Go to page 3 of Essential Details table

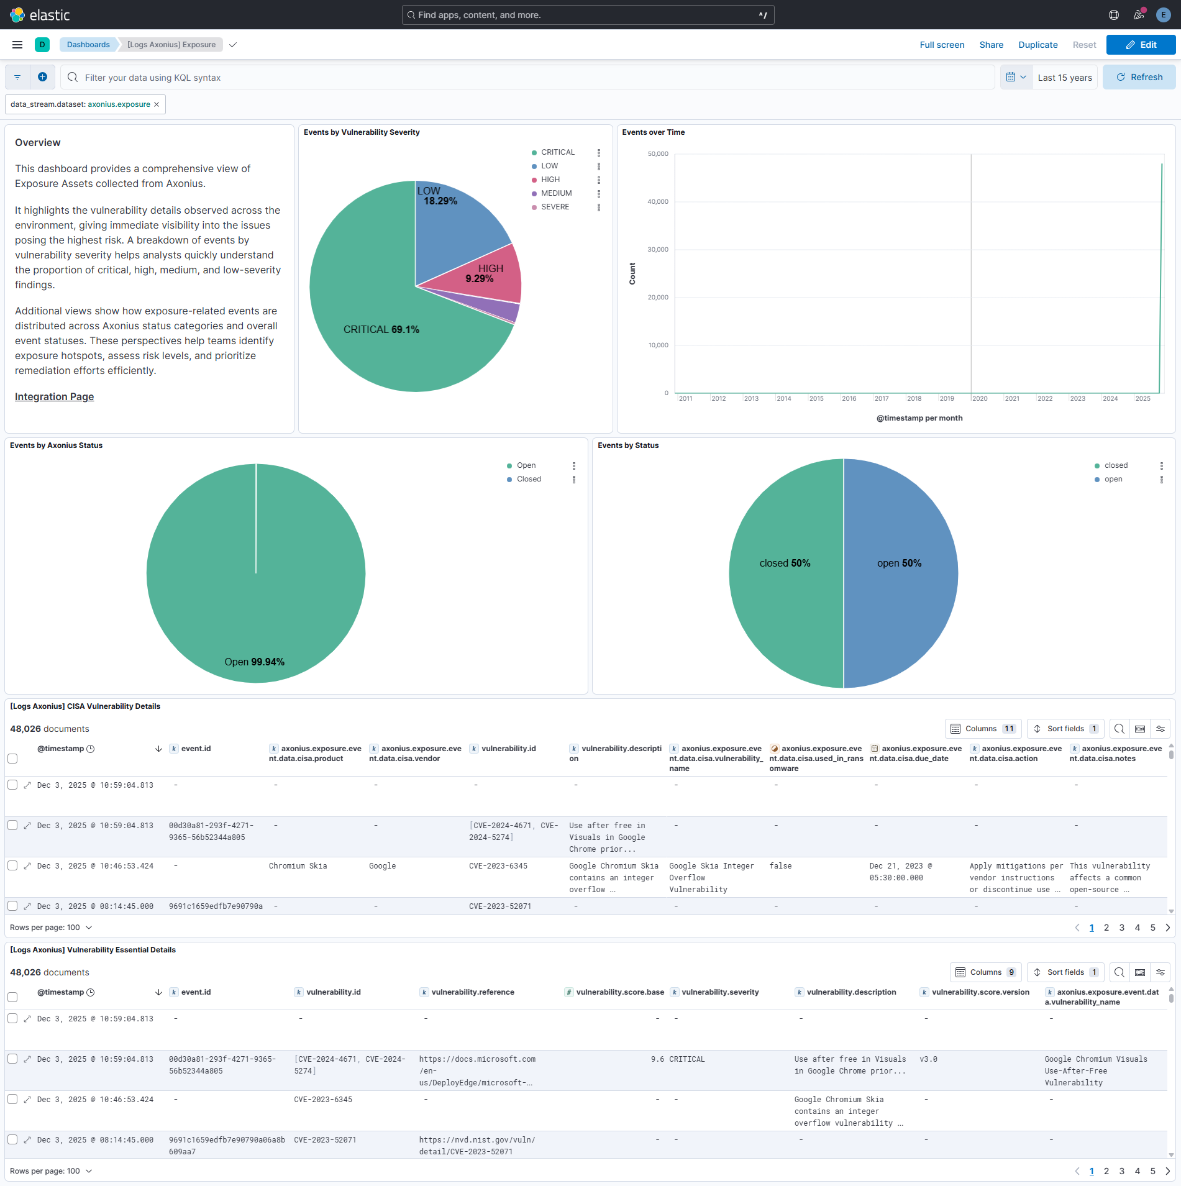(1122, 1171)
